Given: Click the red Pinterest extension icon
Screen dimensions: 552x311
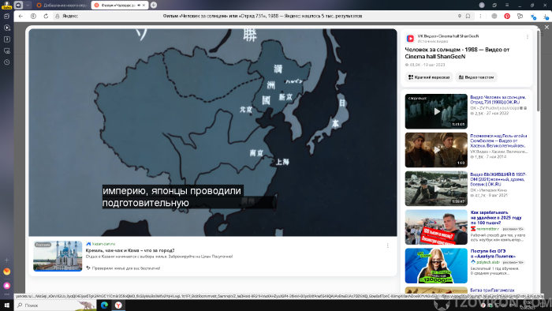Looking at the screenshot, I should click(x=507, y=17).
